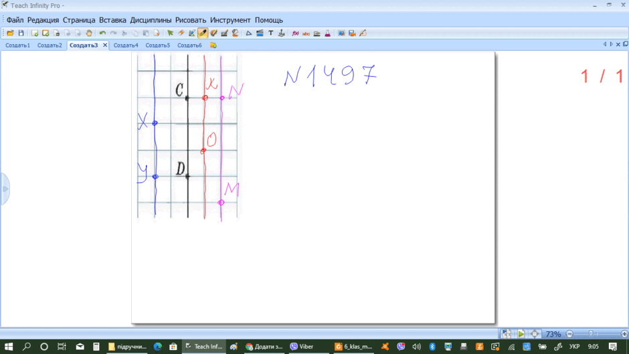This screenshot has width=629, height=354.
Task: Select the green arrow pointer tool
Action: pyautogui.click(x=171, y=33)
